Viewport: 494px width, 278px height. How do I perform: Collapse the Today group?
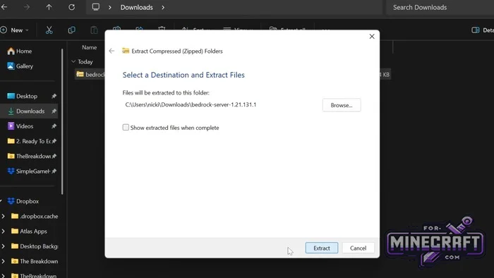tap(73, 61)
